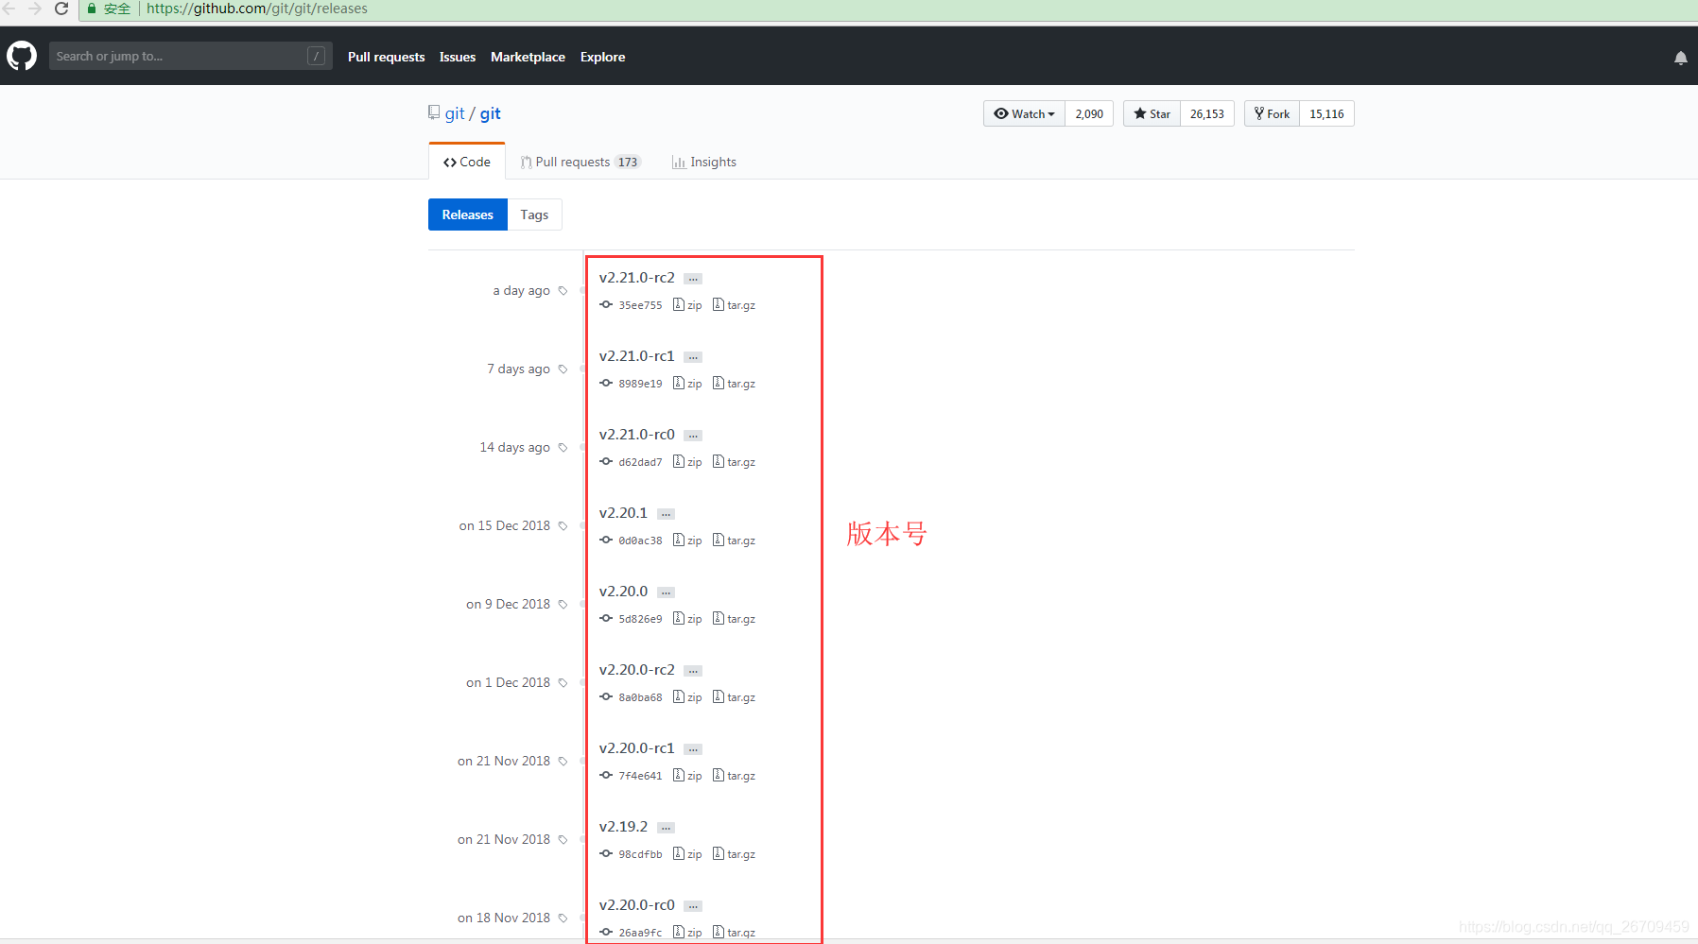The height and width of the screenshot is (944, 1698).
Task: Click the tag icon next to '7 days ago'
Action: (563, 369)
